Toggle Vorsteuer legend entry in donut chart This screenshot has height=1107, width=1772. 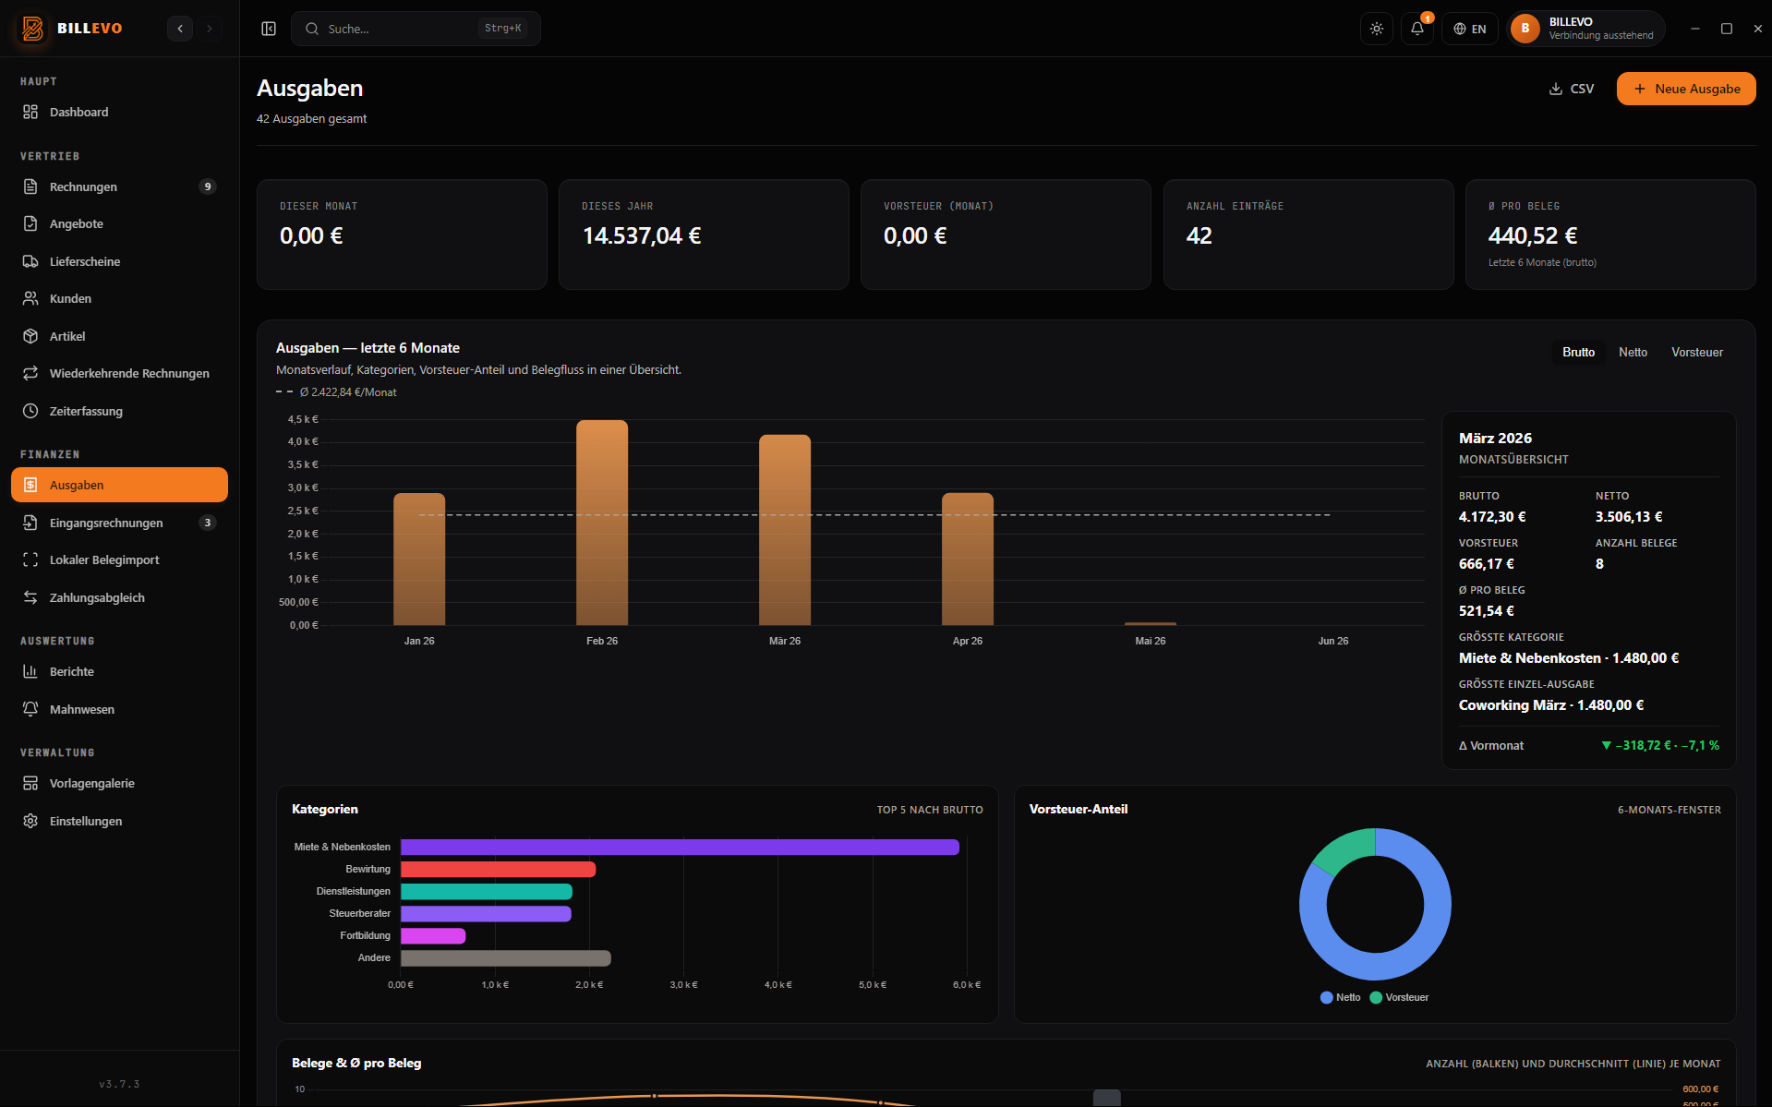click(x=1400, y=997)
